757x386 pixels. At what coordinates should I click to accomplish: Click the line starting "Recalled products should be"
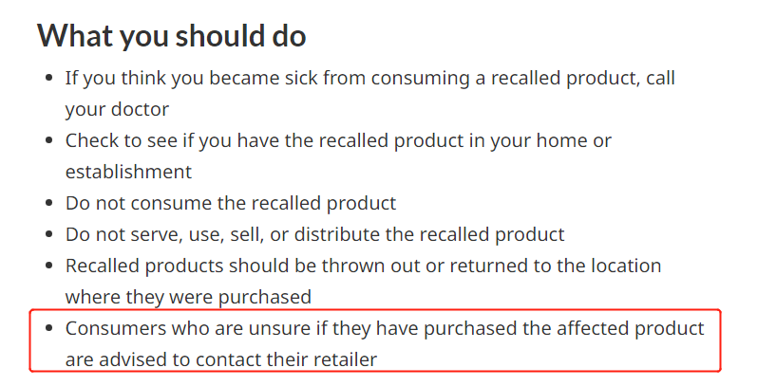tap(363, 266)
